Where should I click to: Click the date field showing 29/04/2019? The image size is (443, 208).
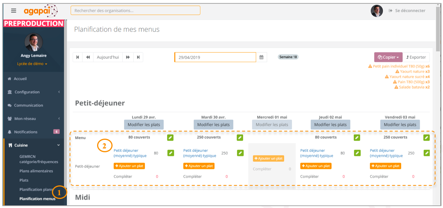tap(215, 57)
